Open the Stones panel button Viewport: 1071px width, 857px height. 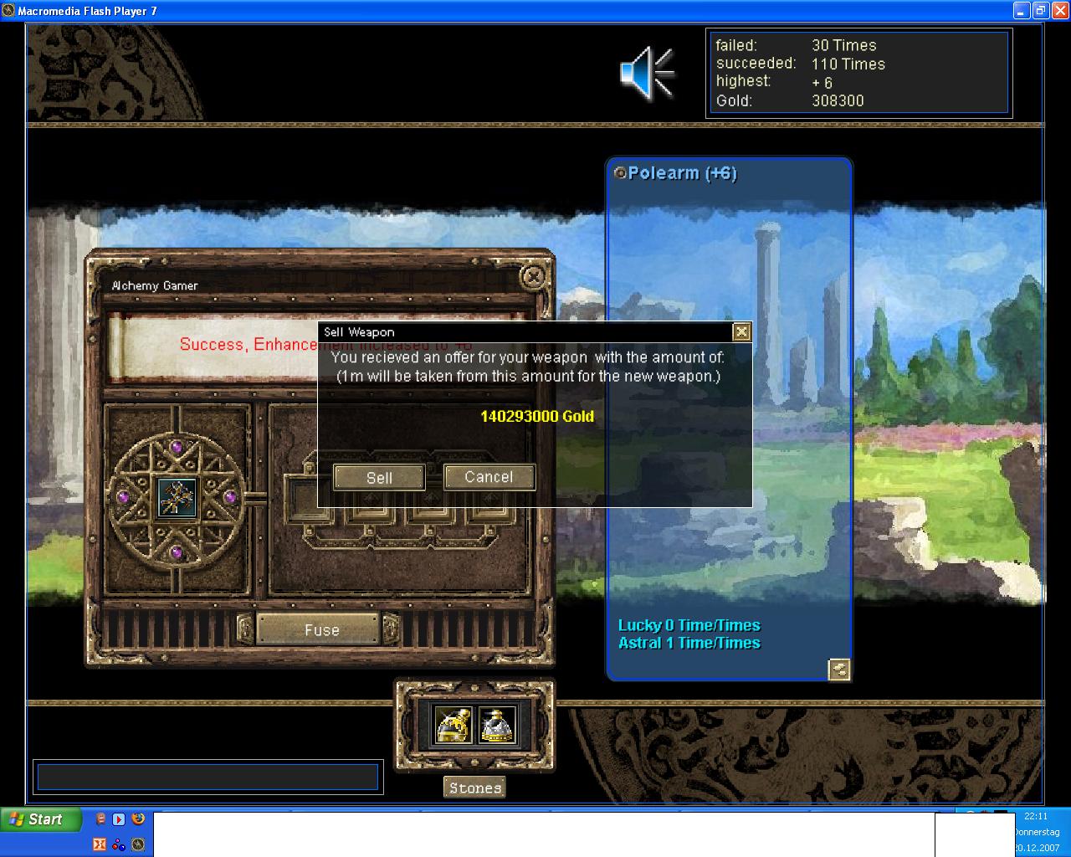pyautogui.click(x=474, y=788)
